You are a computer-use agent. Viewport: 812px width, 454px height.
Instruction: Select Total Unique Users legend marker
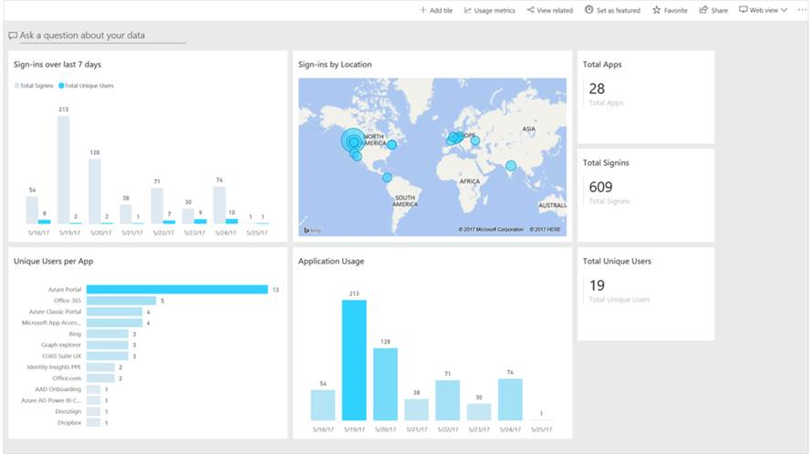[x=61, y=86]
